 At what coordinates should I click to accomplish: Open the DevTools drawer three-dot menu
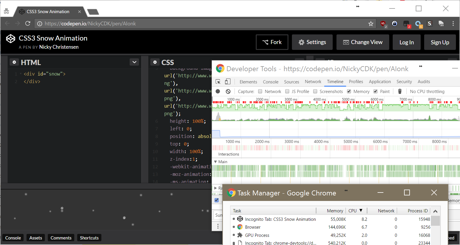(218, 226)
